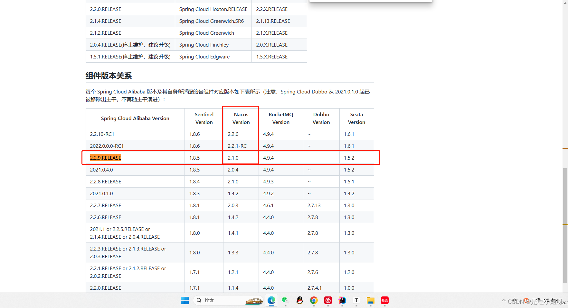The height and width of the screenshot is (308, 568).
Task: Click the Nacos Version column header
Action: tap(241, 118)
